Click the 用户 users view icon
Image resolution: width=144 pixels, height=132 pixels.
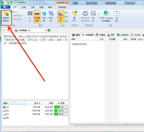point(109,35)
